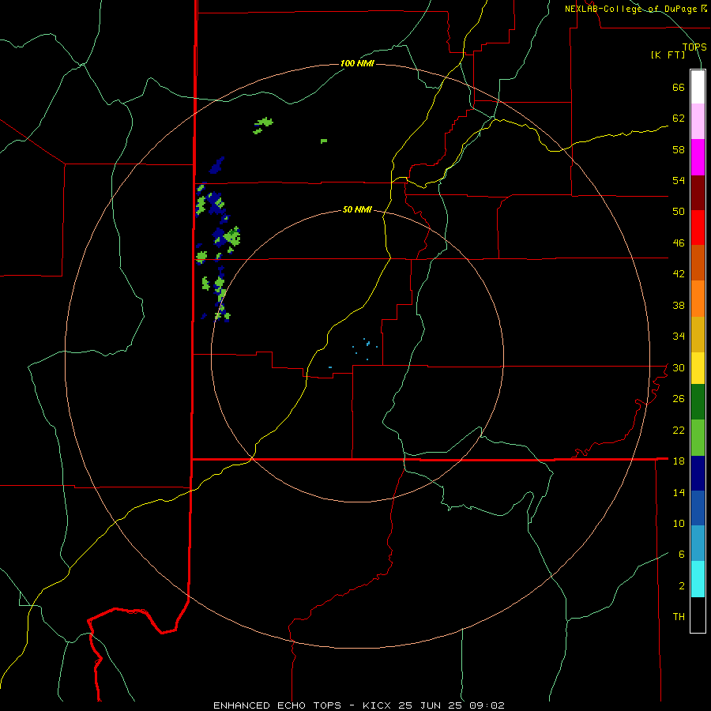The image size is (711, 711).
Task: Click the "46" legend value
Action: tap(679, 243)
